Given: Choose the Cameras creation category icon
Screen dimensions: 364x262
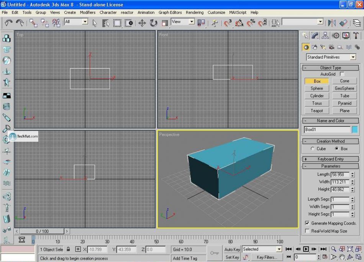Looking at the screenshot, I should (331, 47).
